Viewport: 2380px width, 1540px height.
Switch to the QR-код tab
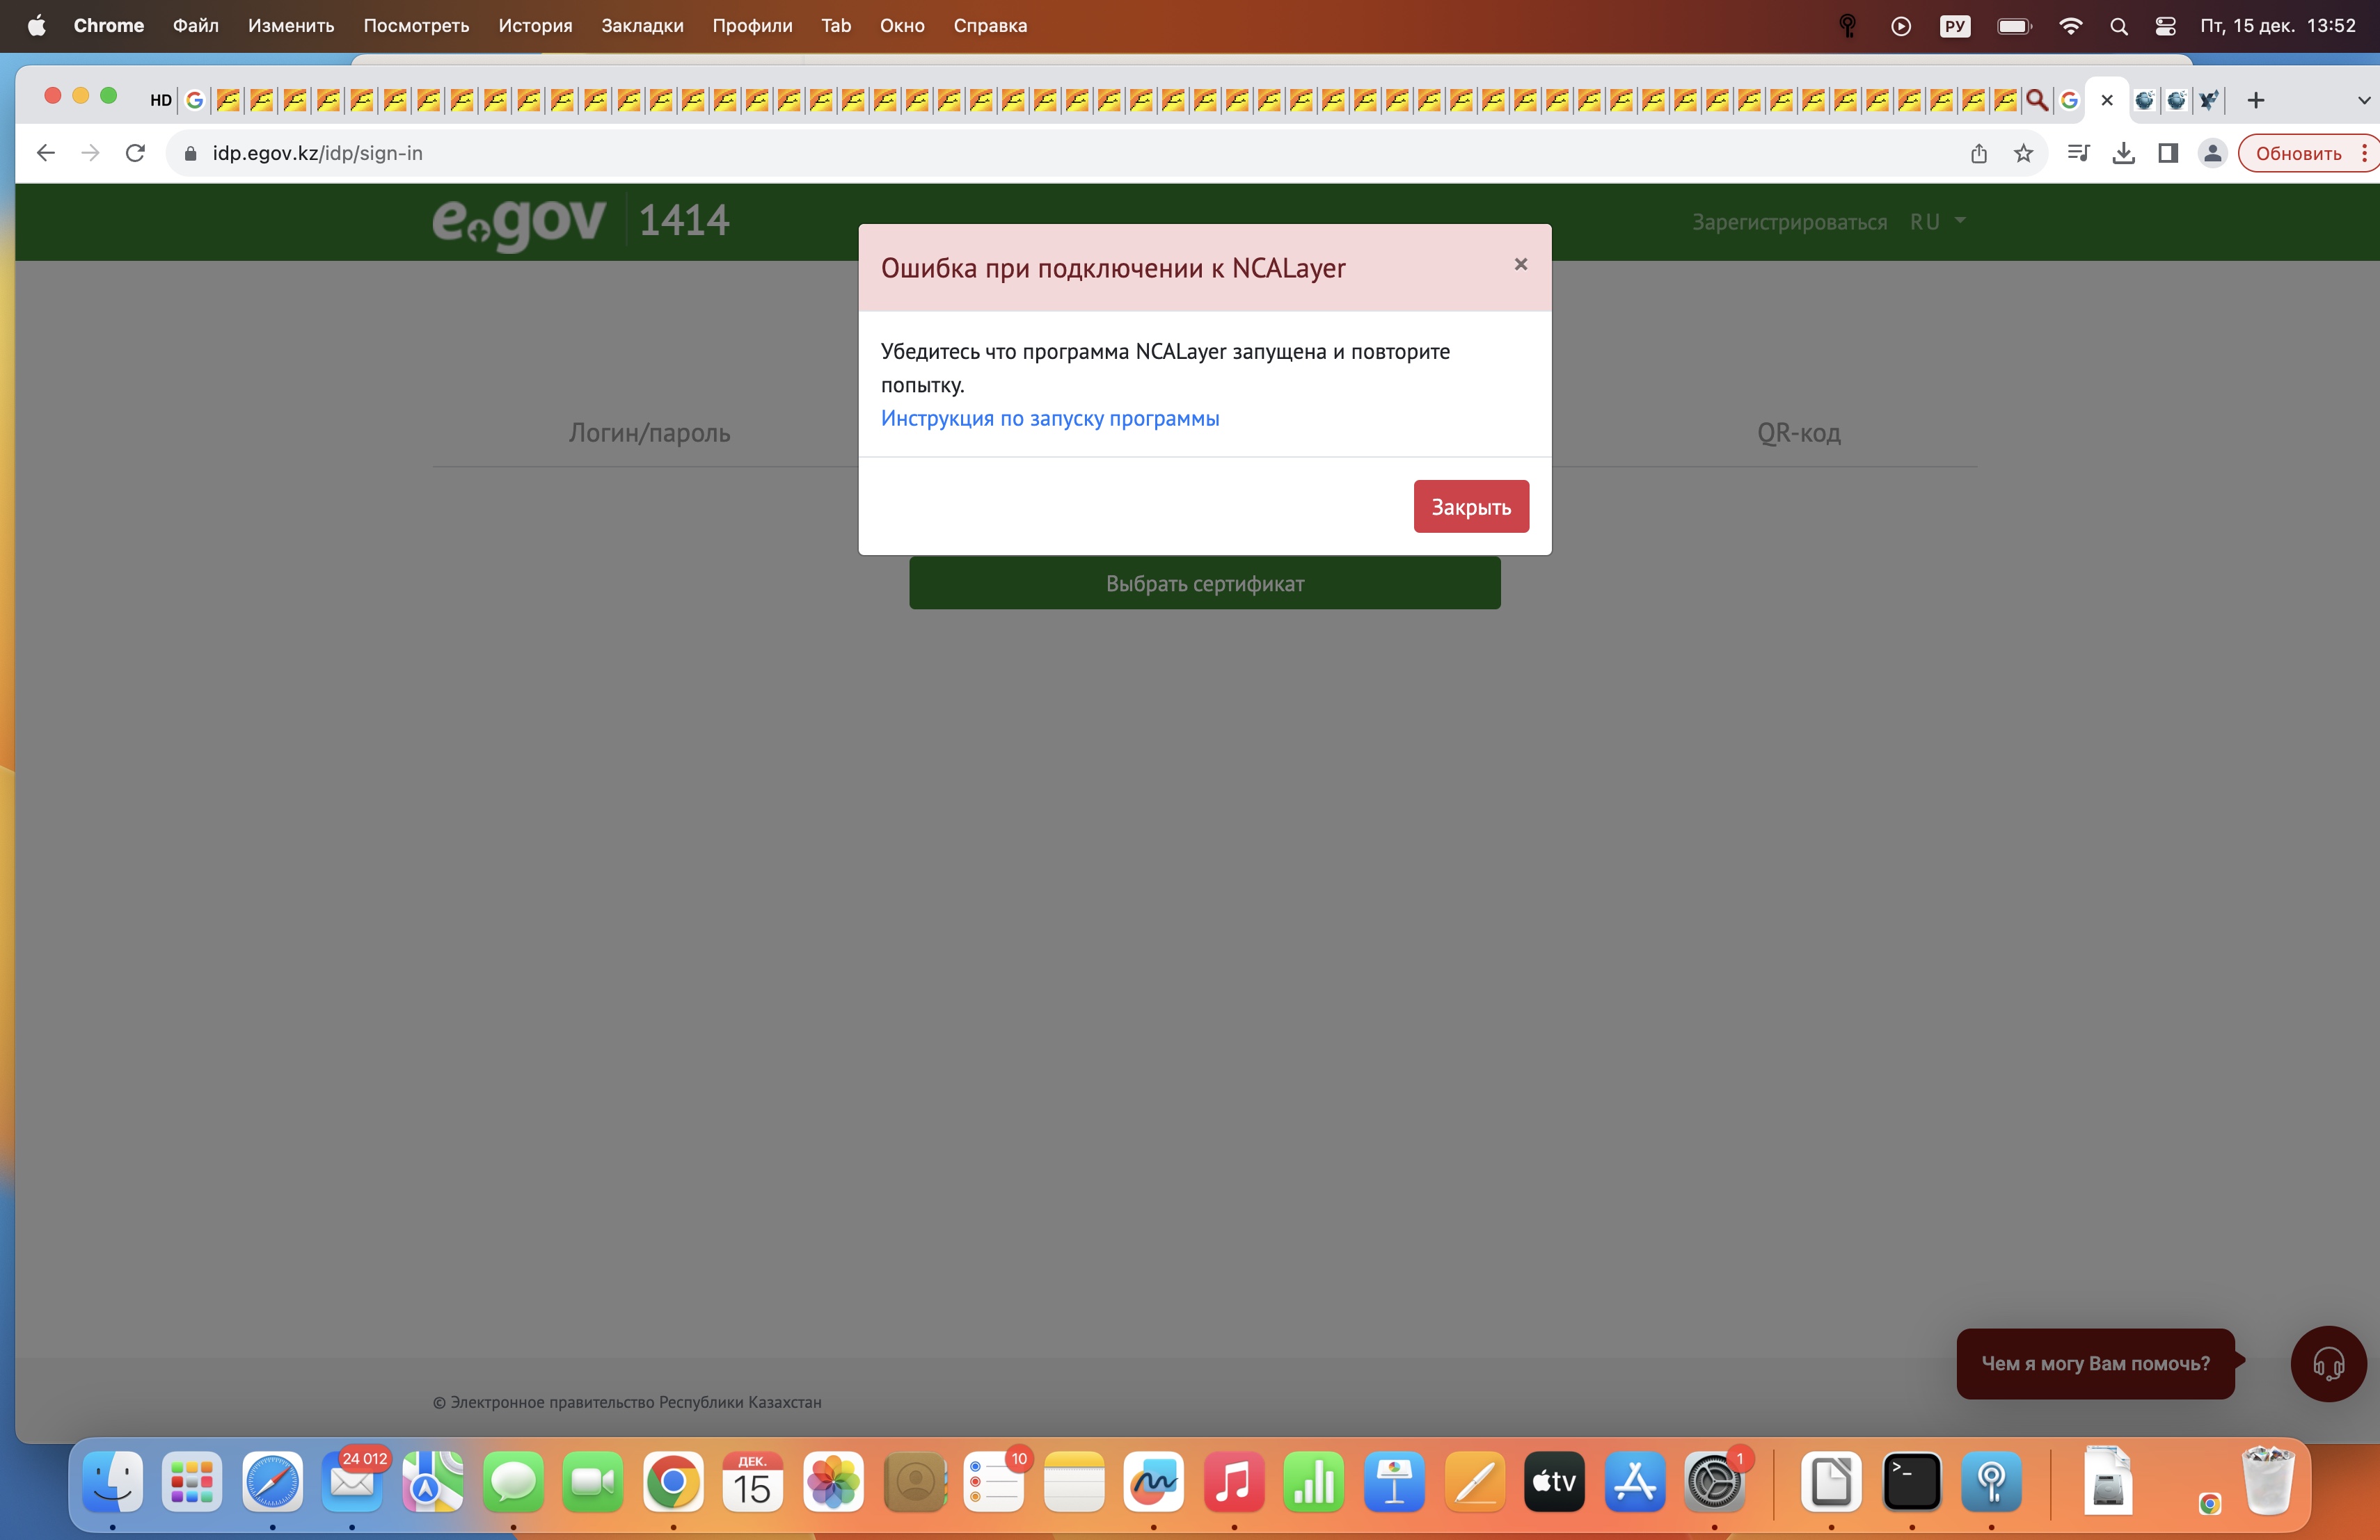(x=1798, y=433)
